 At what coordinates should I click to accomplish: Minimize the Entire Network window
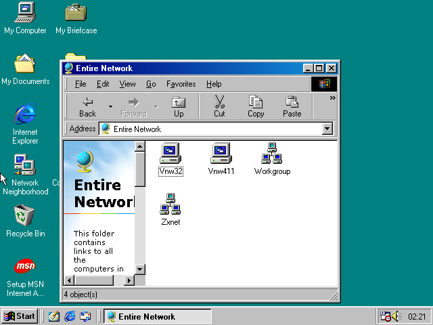pyautogui.click(x=308, y=68)
